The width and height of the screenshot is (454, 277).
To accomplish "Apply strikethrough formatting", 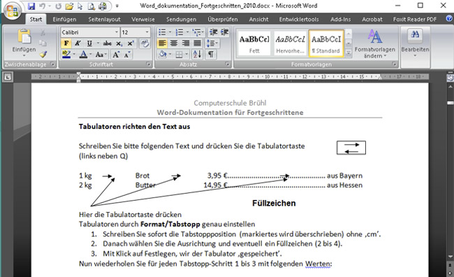I will [x=108, y=43].
